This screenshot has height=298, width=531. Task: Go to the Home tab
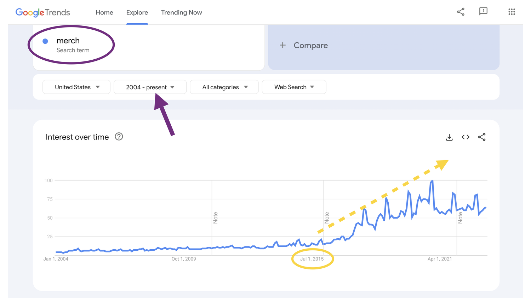pos(104,12)
